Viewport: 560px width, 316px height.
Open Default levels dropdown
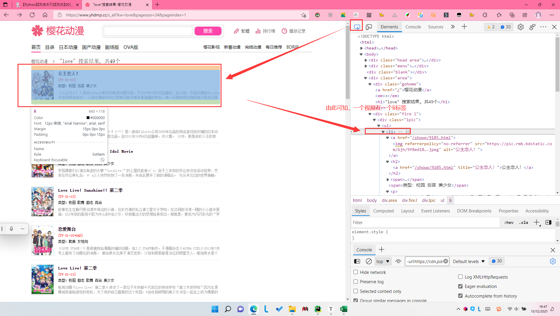point(469,262)
